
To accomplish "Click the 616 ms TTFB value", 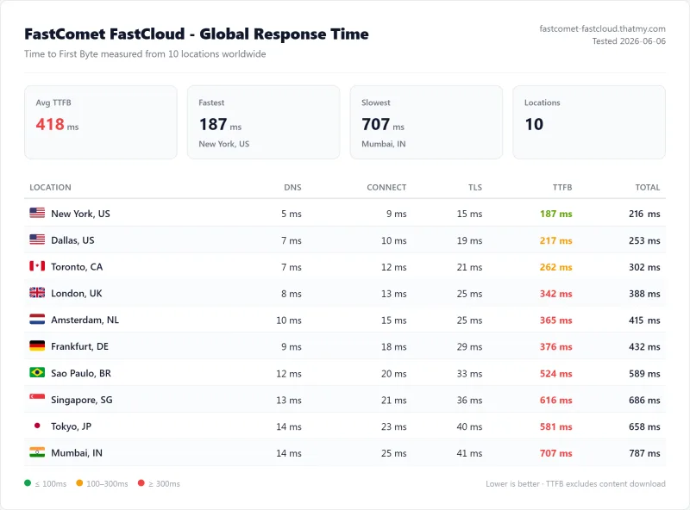I will pyautogui.click(x=556, y=400).
